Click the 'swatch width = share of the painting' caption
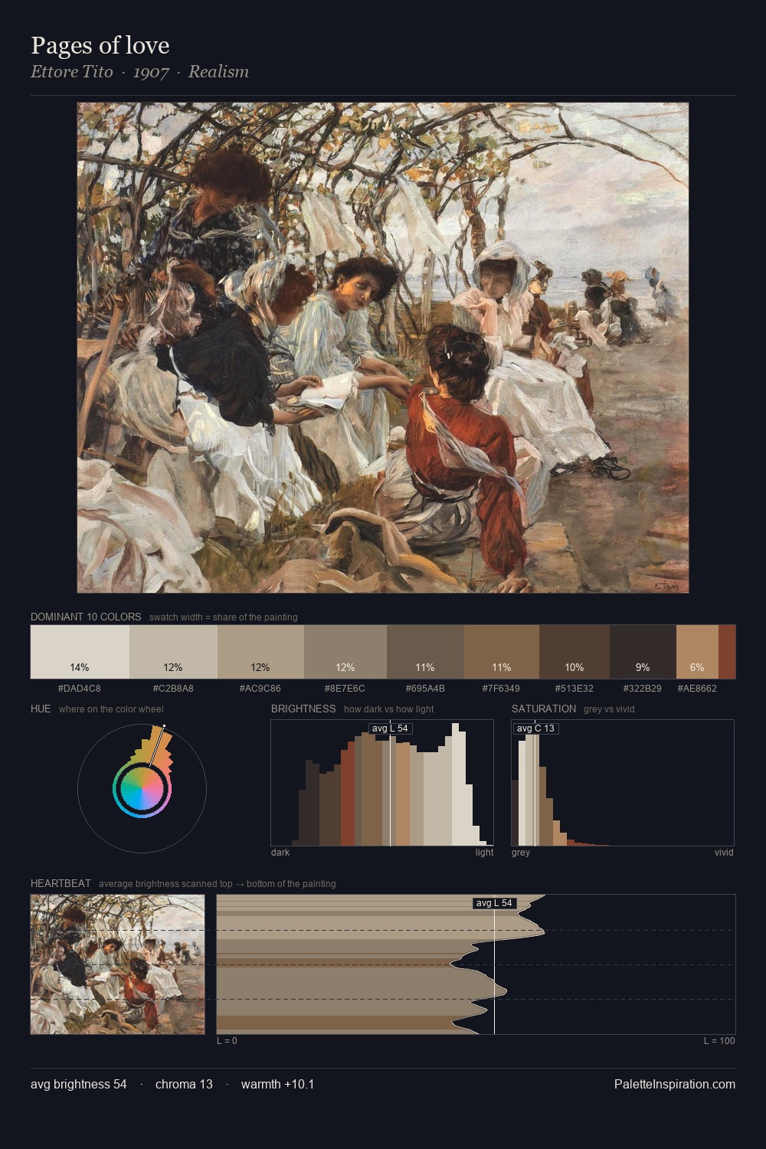Image resolution: width=766 pixels, height=1149 pixels. [x=224, y=617]
